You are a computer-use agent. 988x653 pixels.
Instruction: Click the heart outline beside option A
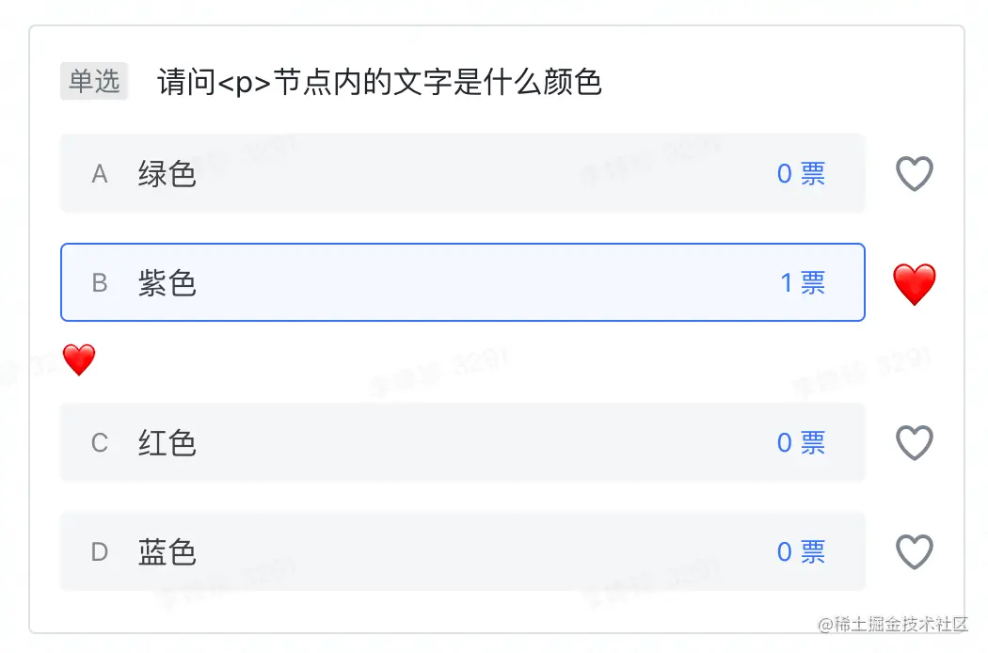pos(914,174)
